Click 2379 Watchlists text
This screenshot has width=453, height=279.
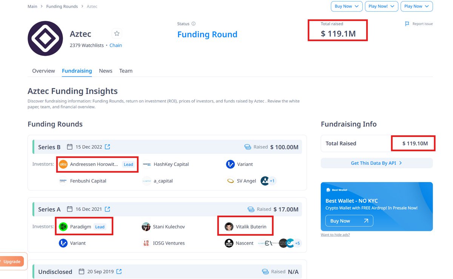pos(87,45)
